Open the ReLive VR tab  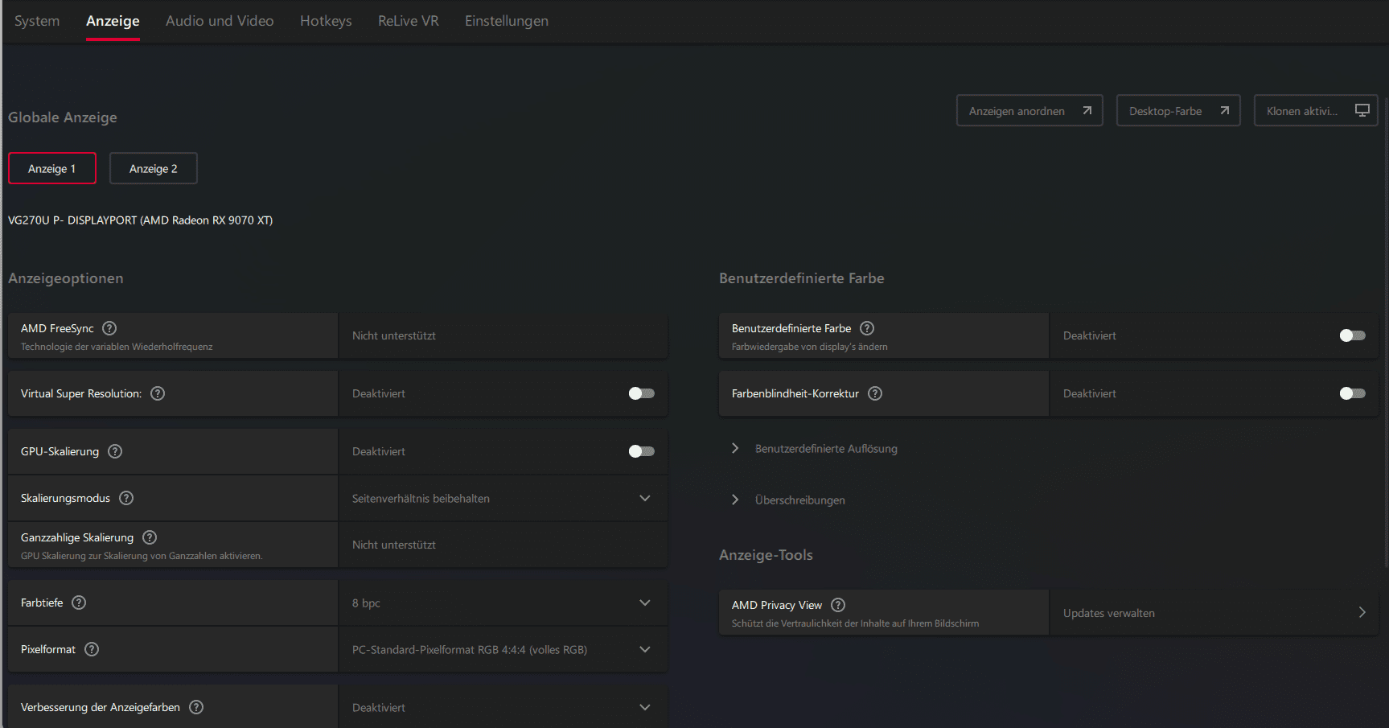409,21
